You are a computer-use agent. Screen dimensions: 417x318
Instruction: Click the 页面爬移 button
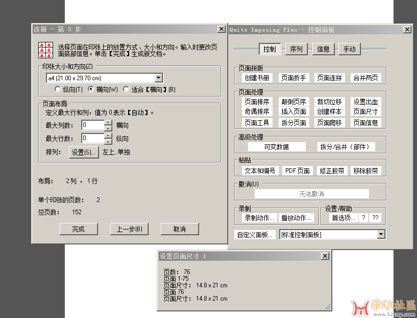click(330, 123)
